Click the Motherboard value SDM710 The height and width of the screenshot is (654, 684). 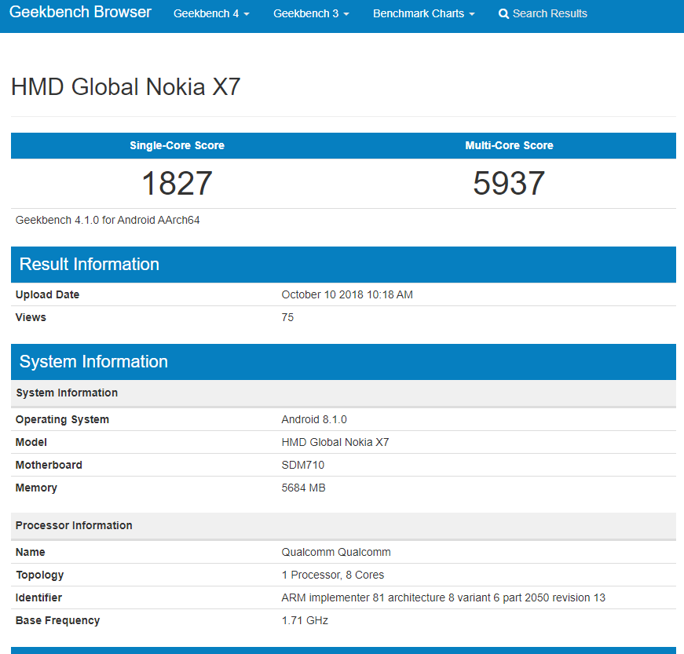tap(303, 466)
